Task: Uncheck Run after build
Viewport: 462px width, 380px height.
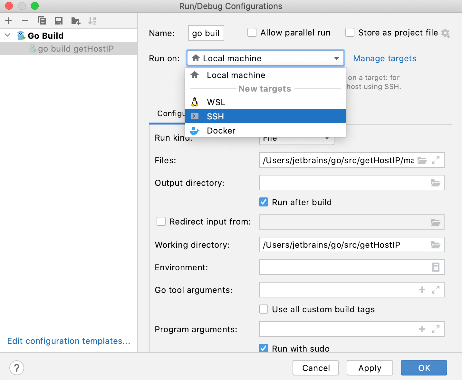Action: point(264,202)
